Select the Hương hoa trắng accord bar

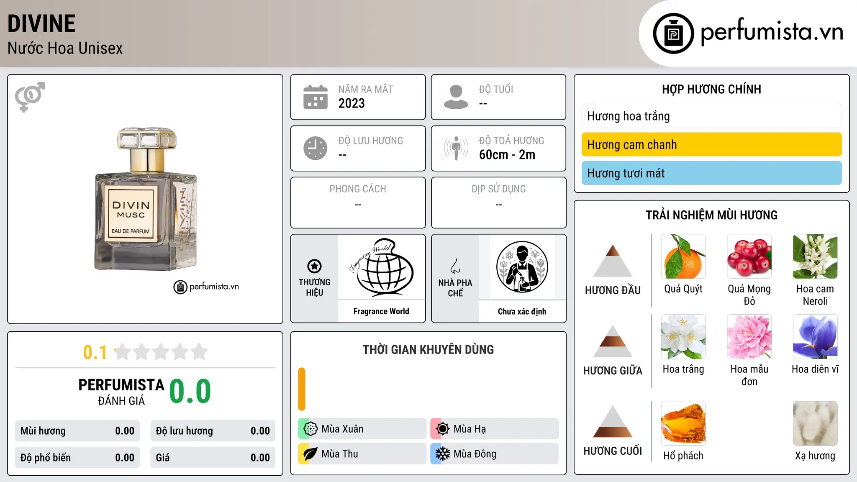point(711,116)
